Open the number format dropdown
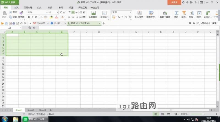Viewport: 220px width, 122px height. point(131,12)
